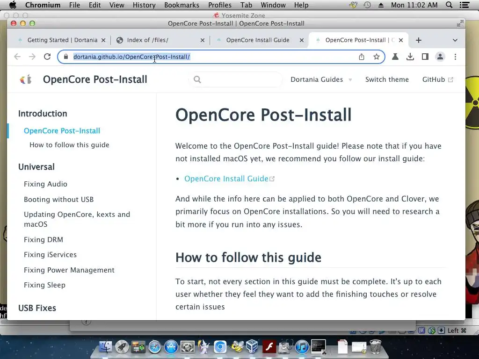Open the App Store from the Dock
Image resolution: width=479 pixels, height=359 pixels.
[x=171, y=347]
